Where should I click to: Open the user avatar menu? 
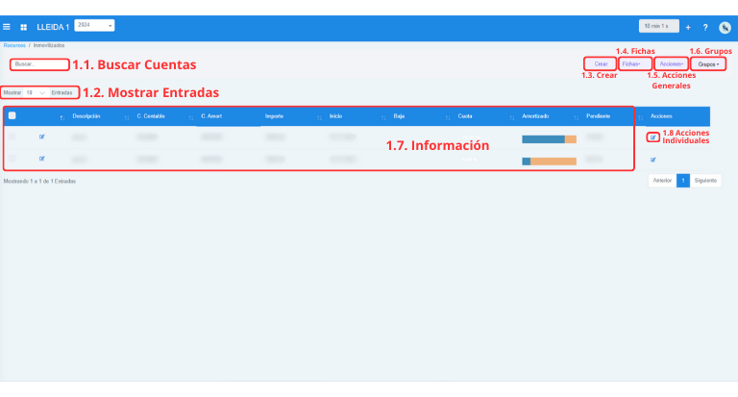coord(725,27)
